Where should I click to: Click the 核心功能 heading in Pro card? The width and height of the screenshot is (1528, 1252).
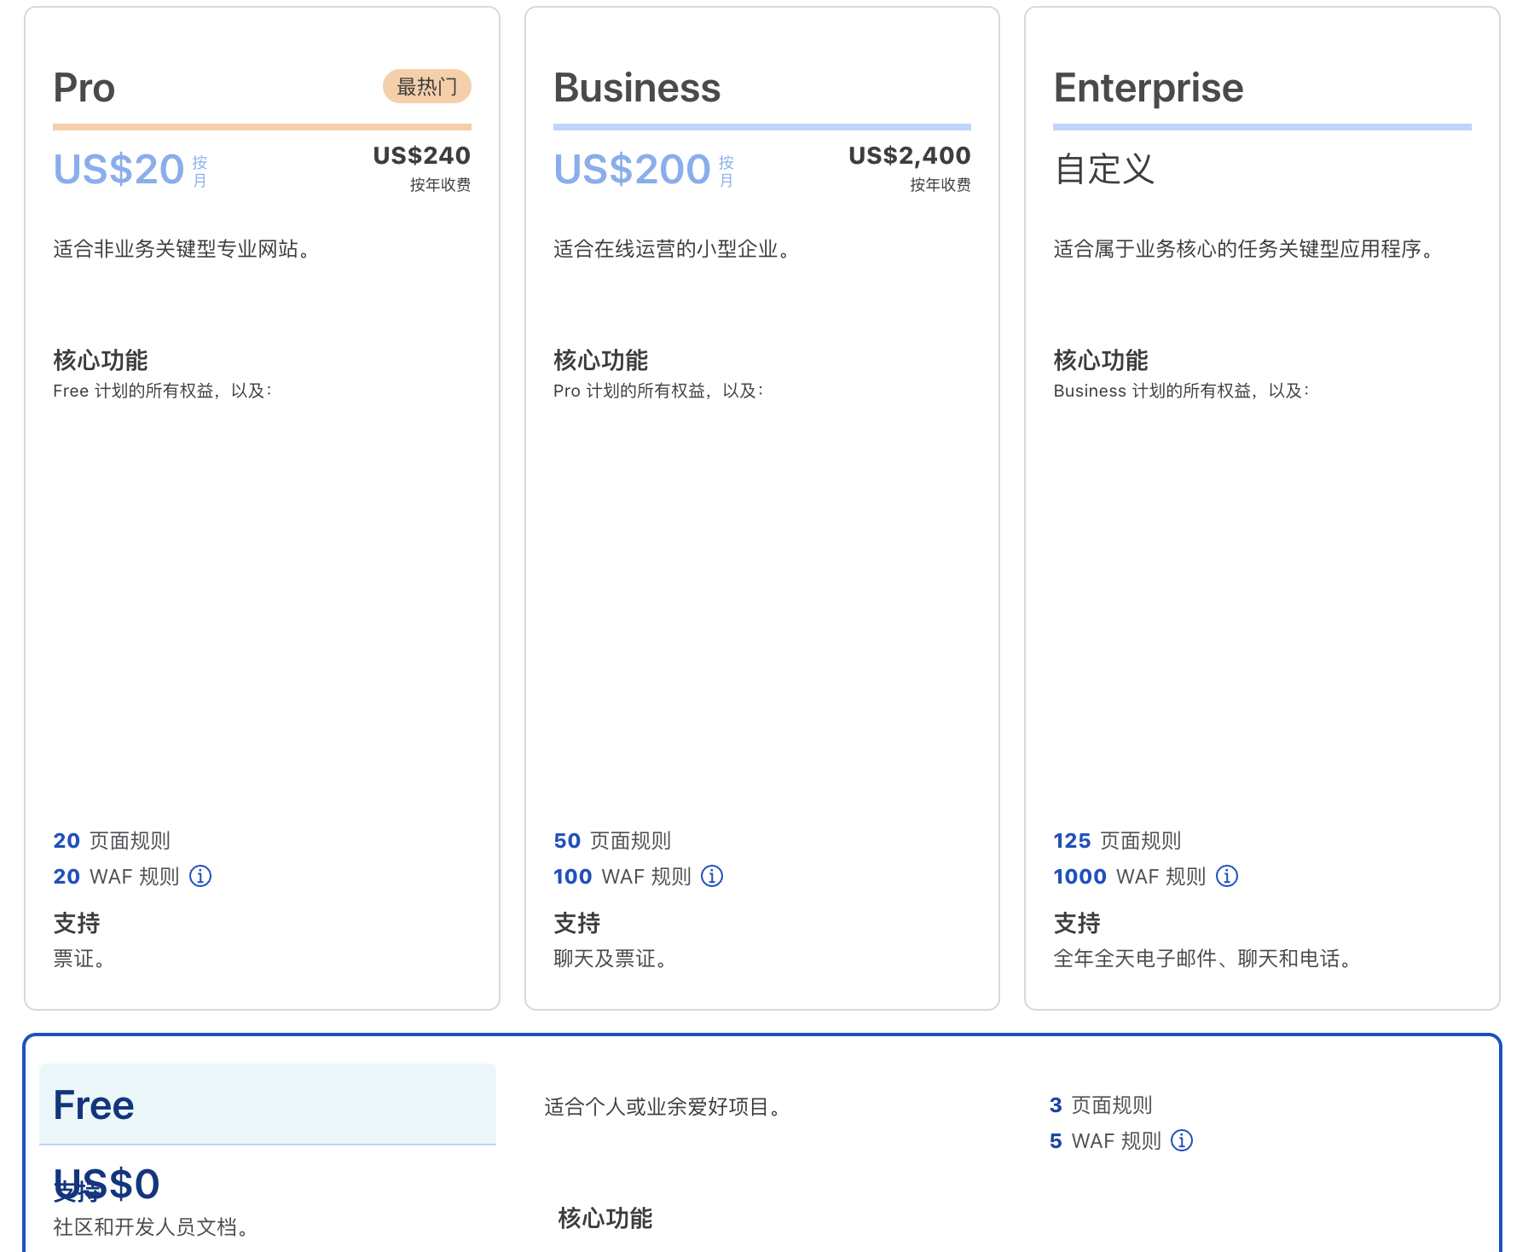pyautogui.click(x=101, y=360)
